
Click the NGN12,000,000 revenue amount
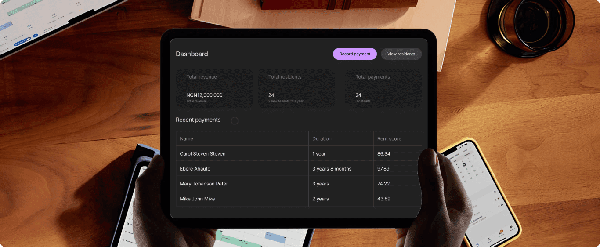(204, 95)
